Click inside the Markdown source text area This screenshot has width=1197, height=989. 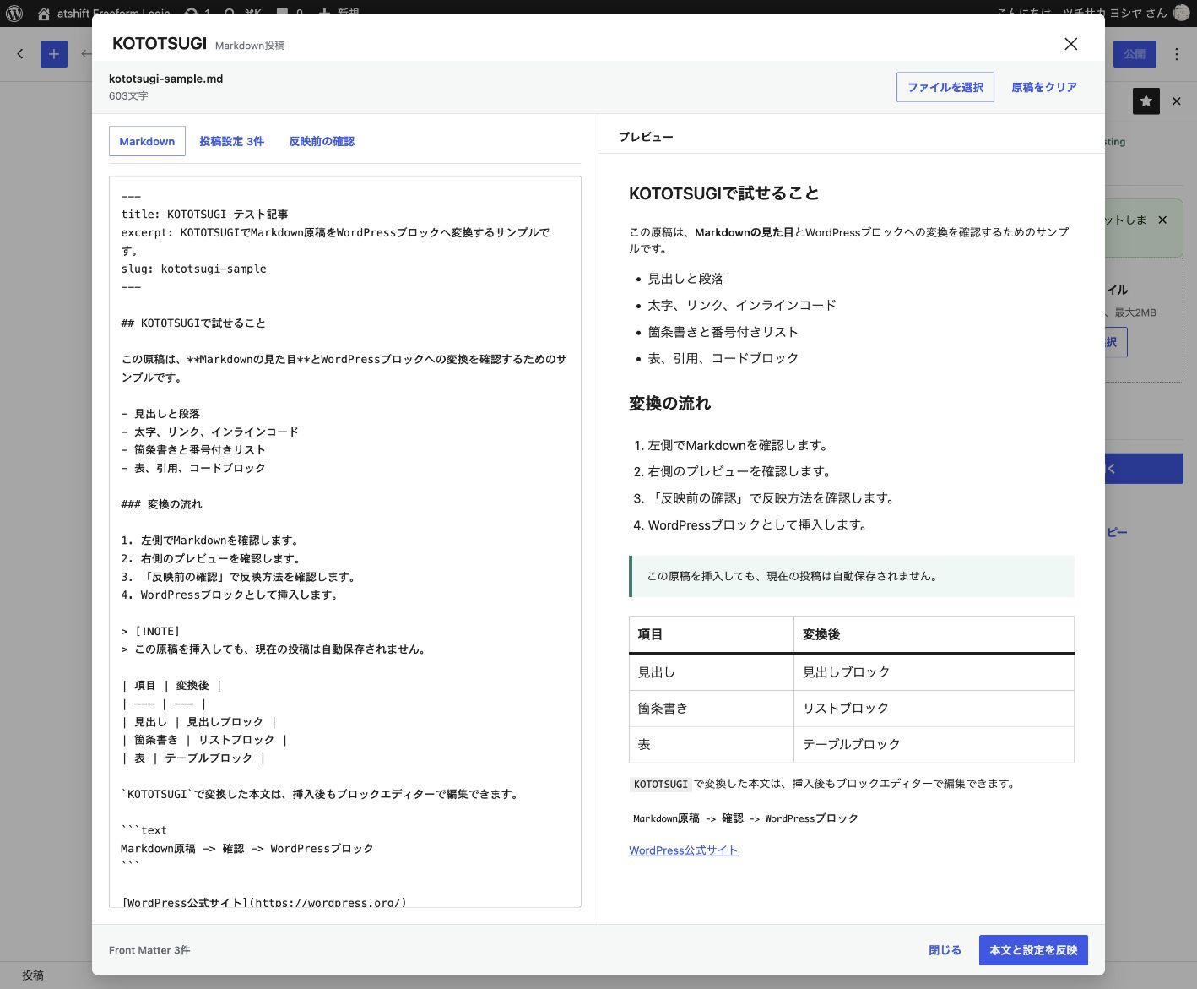pyautogui.click(x=344, y=541)
